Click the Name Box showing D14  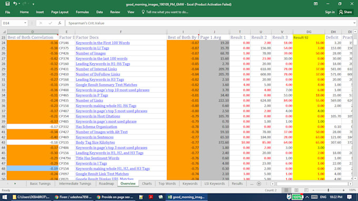[13, 23]
